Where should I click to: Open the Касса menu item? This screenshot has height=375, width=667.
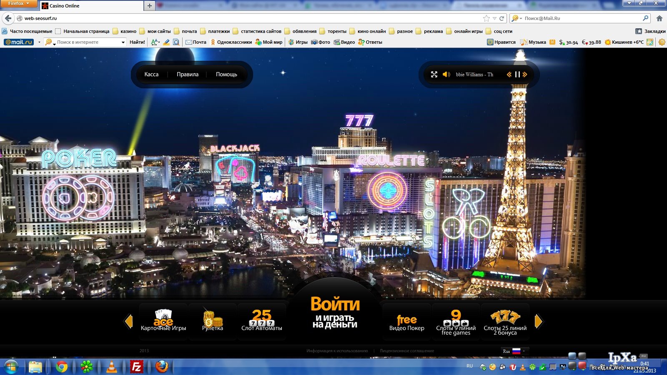(151, 74)
